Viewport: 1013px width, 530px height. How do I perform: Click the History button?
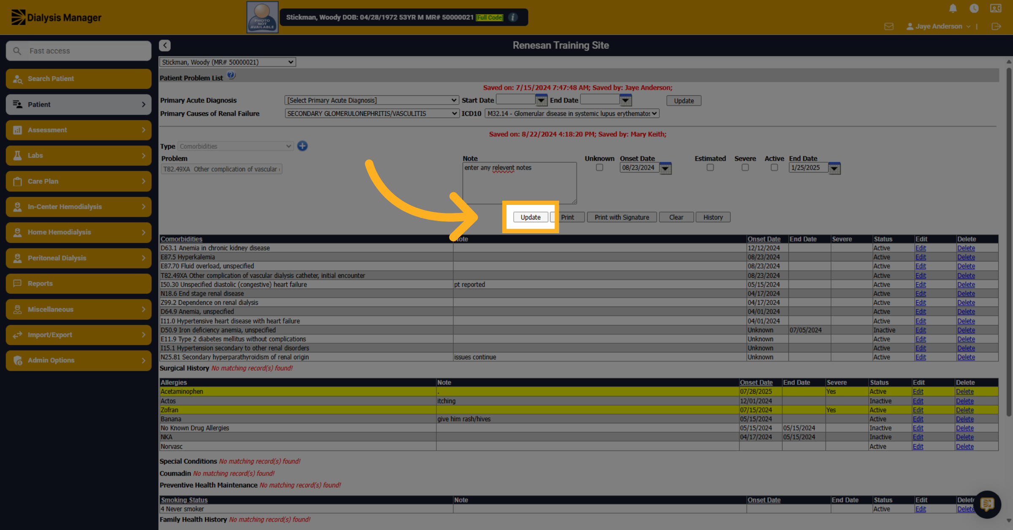tap(713, 217)
